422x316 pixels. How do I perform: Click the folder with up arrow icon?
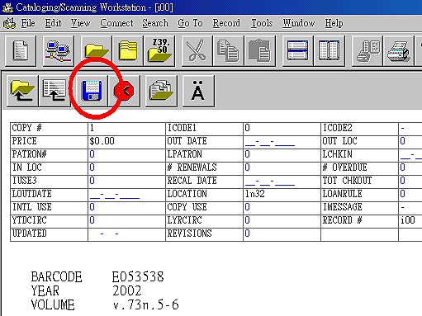pyautogui.click(x=22, y=91)
